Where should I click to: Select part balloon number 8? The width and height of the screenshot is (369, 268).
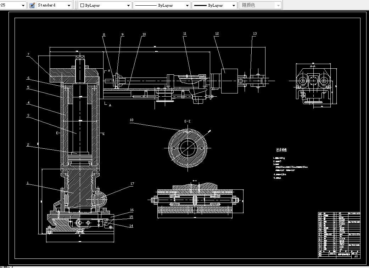(x=104, y=35)
